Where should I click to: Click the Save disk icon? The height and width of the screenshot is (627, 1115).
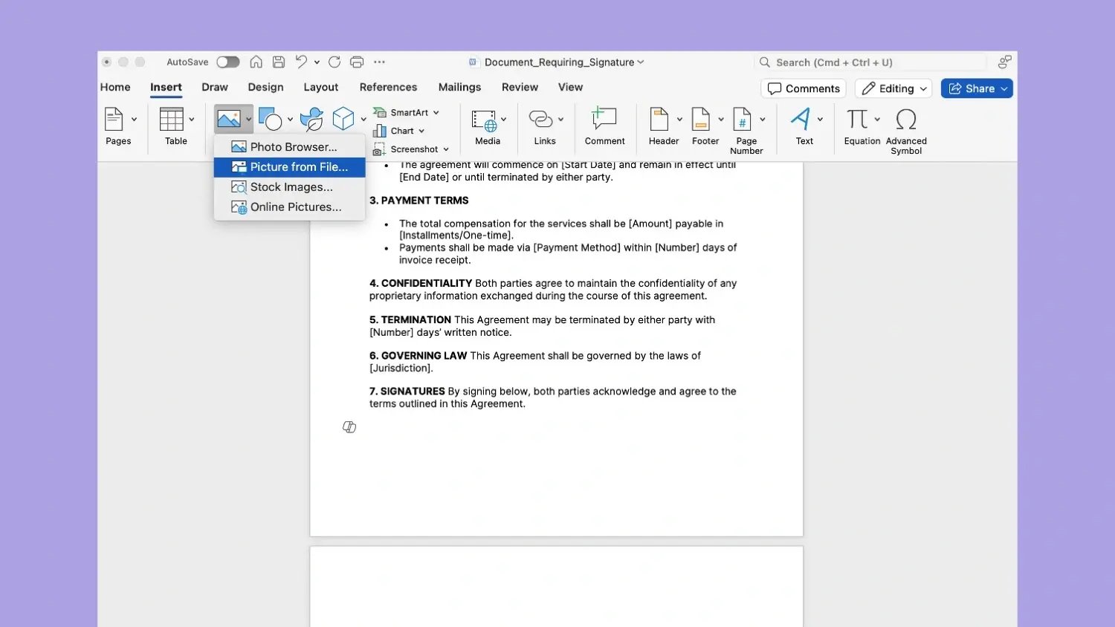tap(279, 62)
